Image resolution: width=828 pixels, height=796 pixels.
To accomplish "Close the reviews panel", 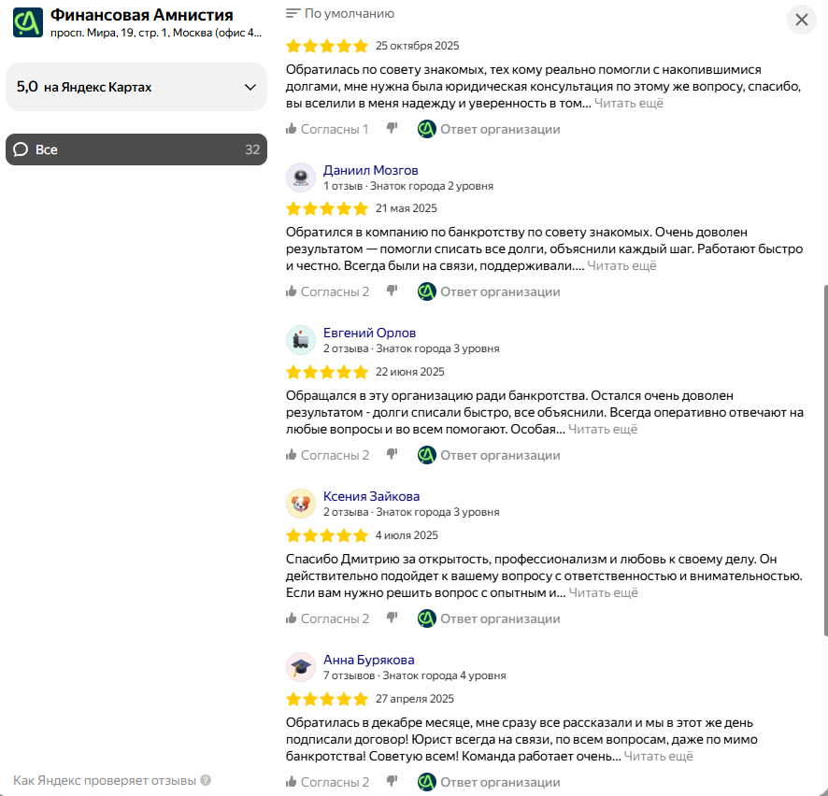I will (801, 20).
